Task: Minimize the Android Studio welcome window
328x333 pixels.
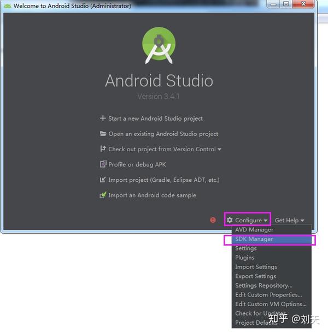Action: tap(273, 4)
